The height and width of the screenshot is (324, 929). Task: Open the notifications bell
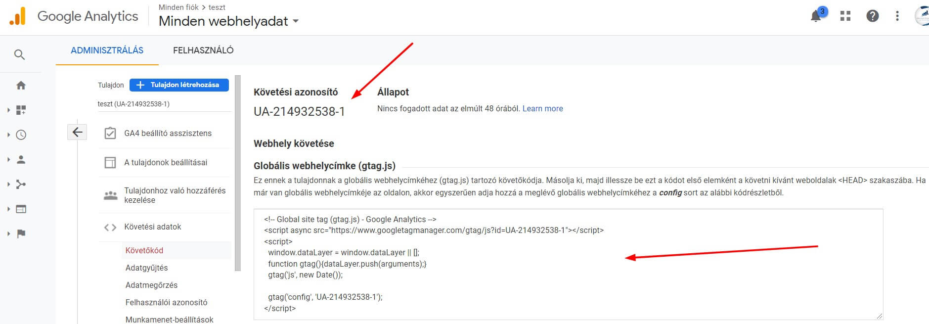pos(816,16)
